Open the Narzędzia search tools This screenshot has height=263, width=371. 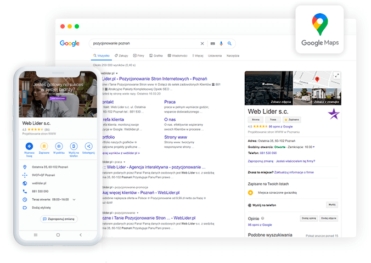coord(233,55)
